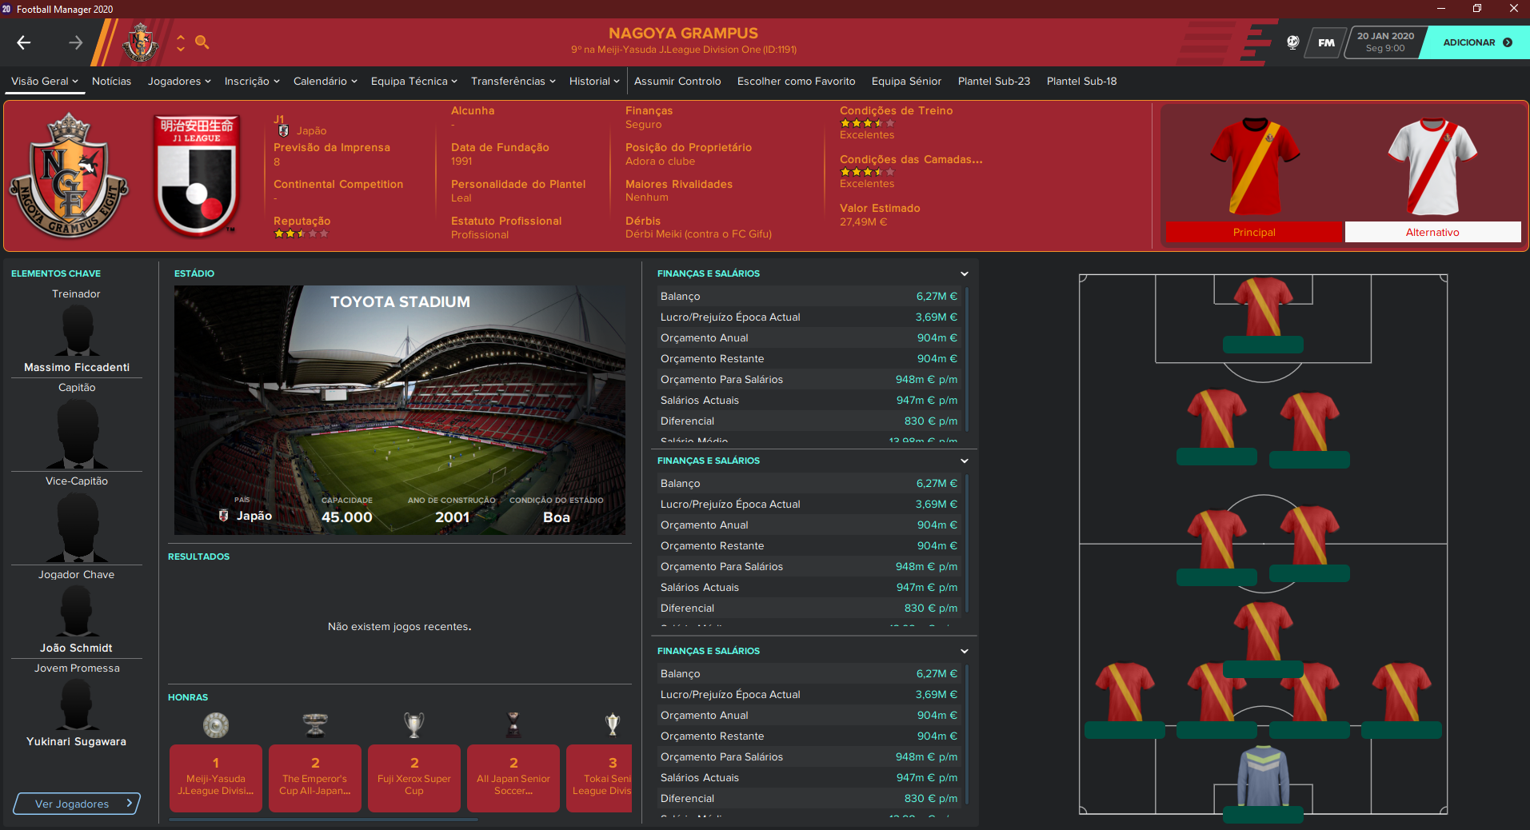This screenshot has height=830, width=1530.
Task: Click the goalkeeper shirt on the pitch
Action: click(1263, 776)
